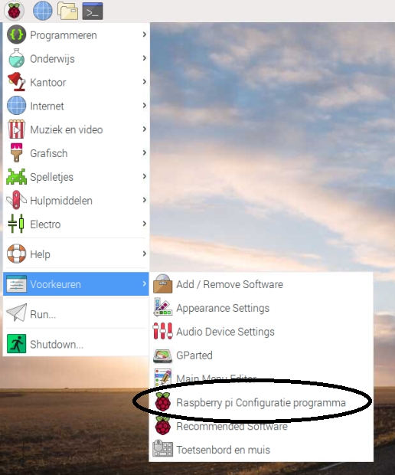395x475 pixels.
Task: Launch the terminal icon in taskbar
Action: (x=93, y=11)
